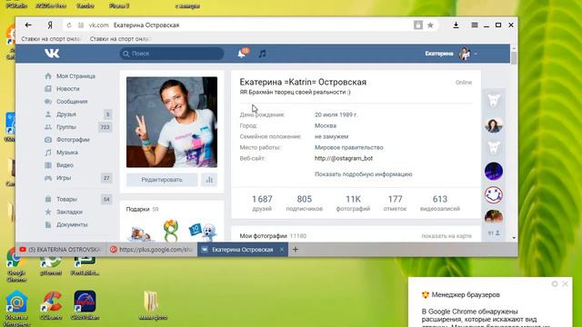Switch to plus.google.com tab
This screenshot has width=582, height=327.
point(152,250)
